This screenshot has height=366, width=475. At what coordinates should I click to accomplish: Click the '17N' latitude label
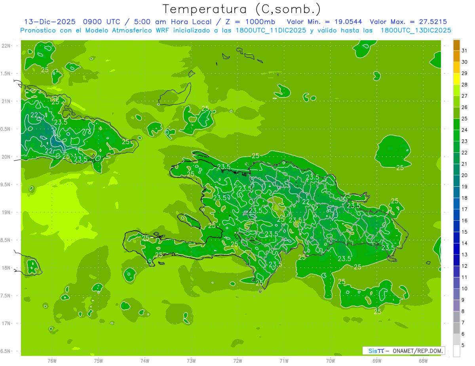6,323
